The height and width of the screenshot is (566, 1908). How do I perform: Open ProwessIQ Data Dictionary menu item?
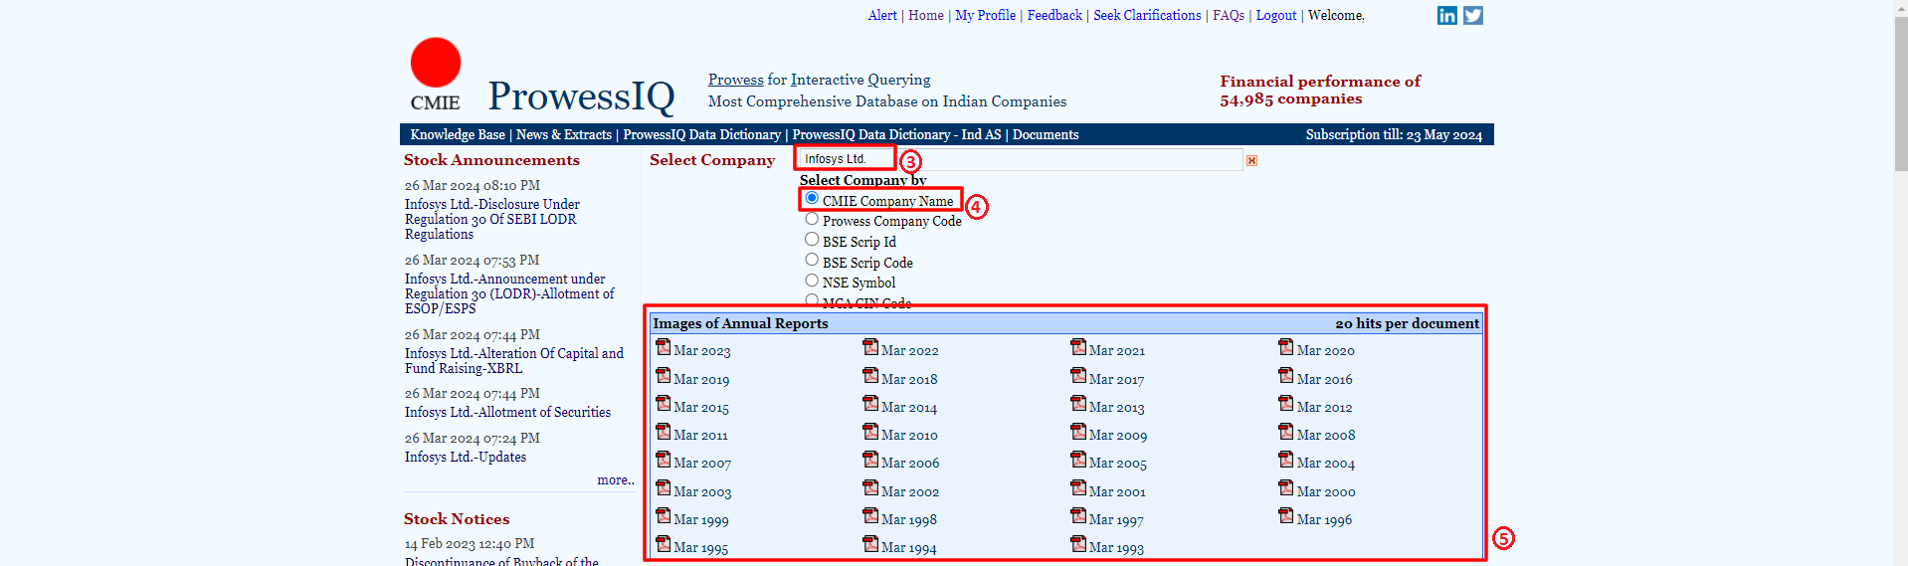[x=702, y=134]
